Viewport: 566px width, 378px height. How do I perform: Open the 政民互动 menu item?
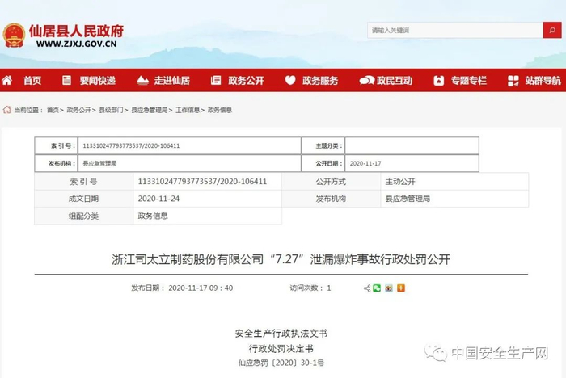tap(395, 81)
